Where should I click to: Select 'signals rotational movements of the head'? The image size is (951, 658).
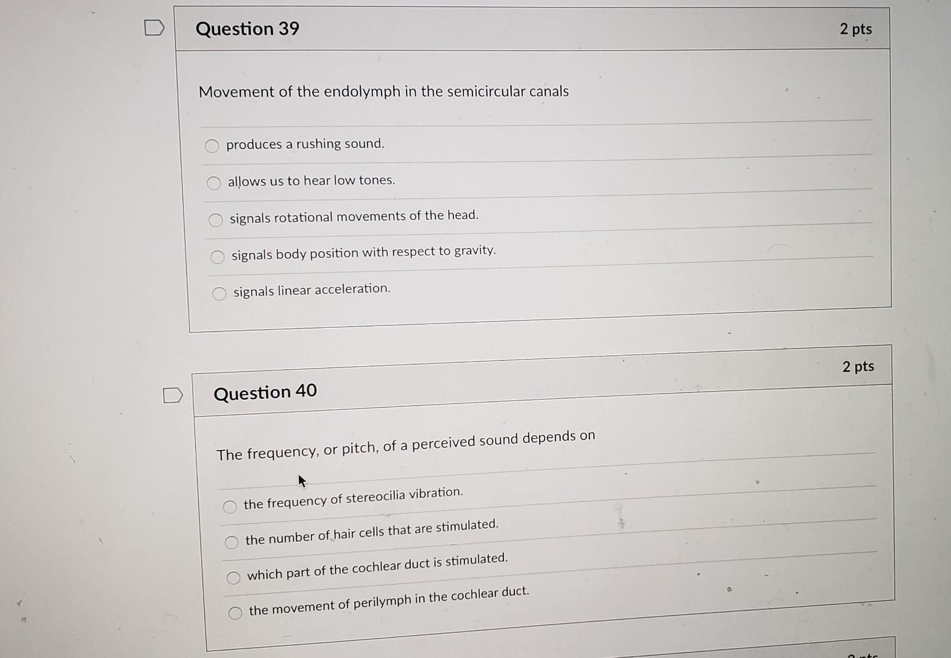click(216, 220)
